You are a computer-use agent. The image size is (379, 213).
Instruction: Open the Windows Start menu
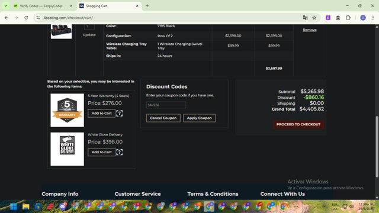coord(14,206)
